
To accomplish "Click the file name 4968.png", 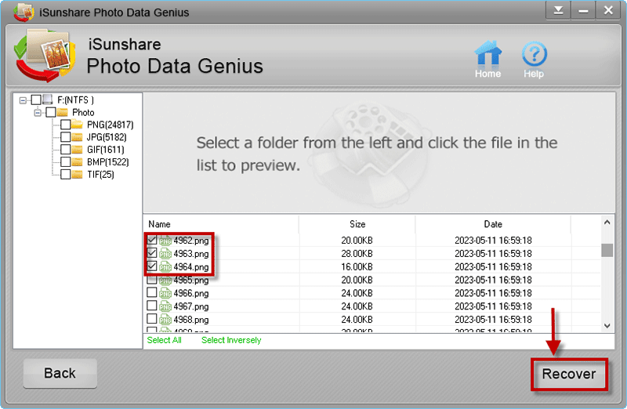I will pyautogui.click(x=191, y=320).
